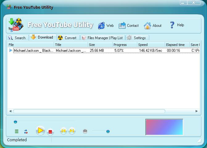Click the Free YouTube Utility logo icon
Screen dimensions: 207x148
(x=16, y=25)
